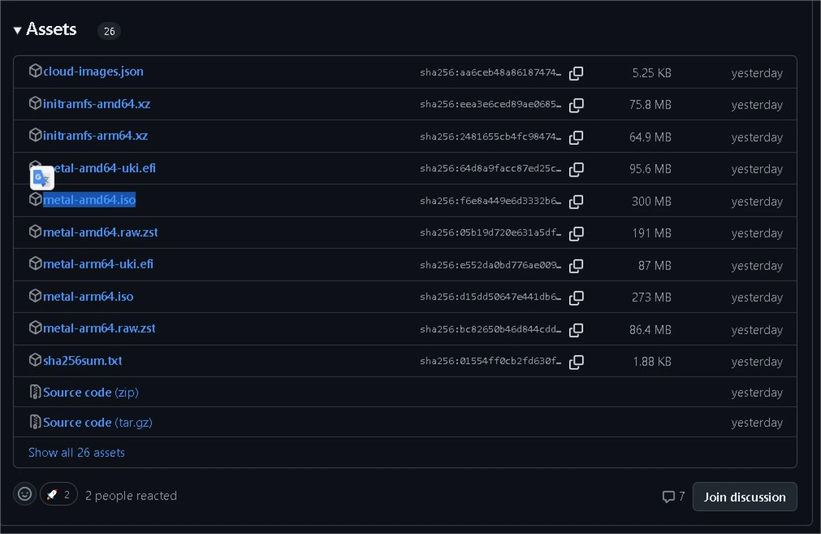821x534 pixels.
Task: Click the Google Translate popup icon
Action: [x=42, y=178]
